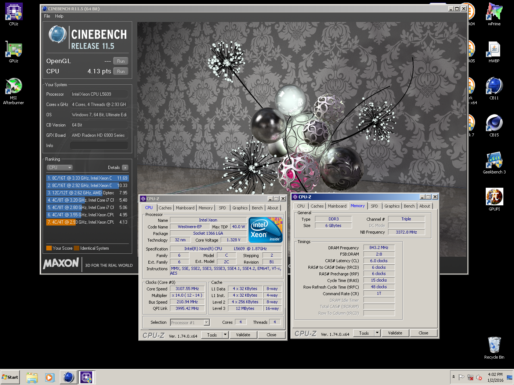Open media player from the taskbar
Screen dimensions: 514x385
(x=50, y=377)
